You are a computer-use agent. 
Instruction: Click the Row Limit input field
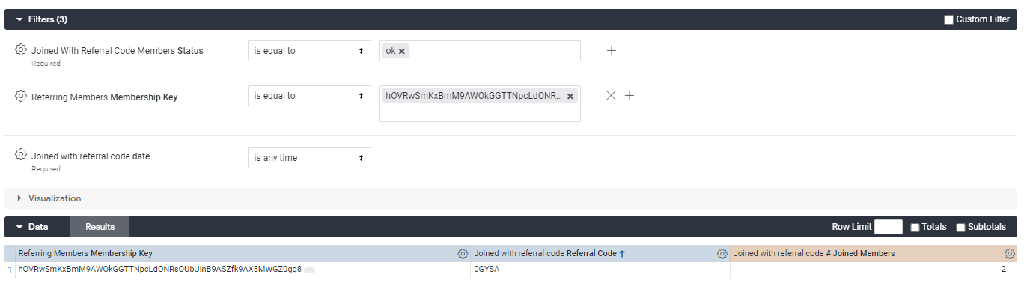click(x=889, y=227)
